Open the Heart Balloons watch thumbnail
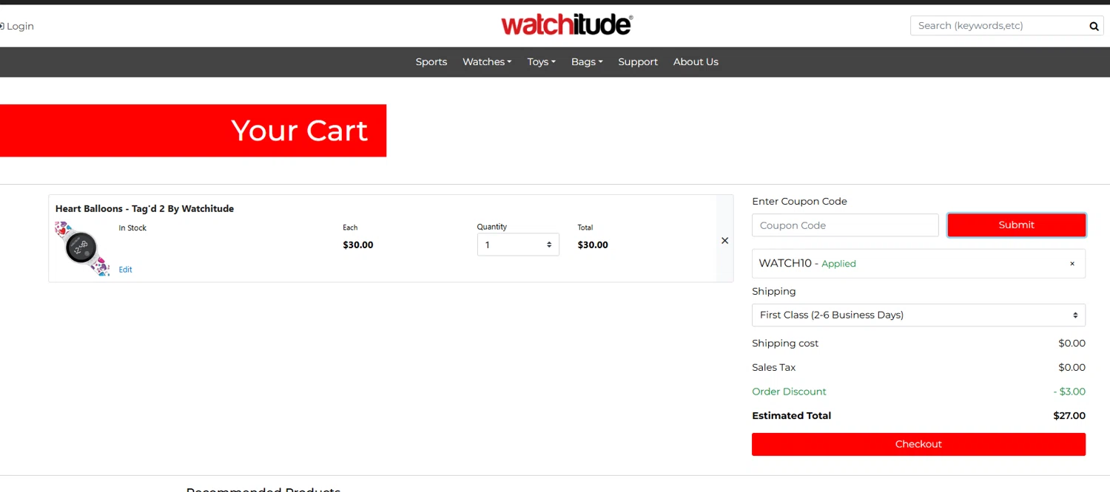The image size is (1110, 492). [x=82, y=248]
